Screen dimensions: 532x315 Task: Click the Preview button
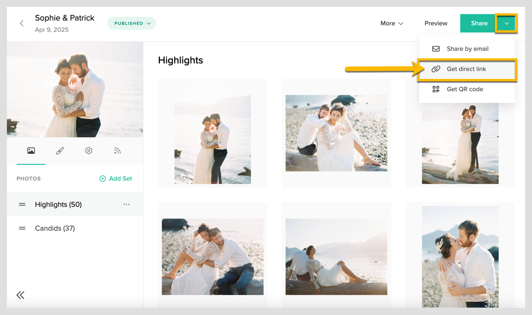[x=436, y=23]
